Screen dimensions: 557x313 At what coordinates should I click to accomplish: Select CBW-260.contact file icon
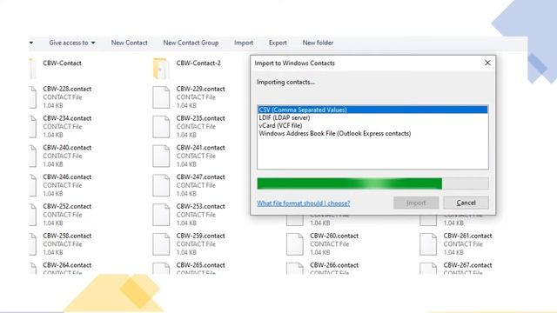[x=295, y=244]
